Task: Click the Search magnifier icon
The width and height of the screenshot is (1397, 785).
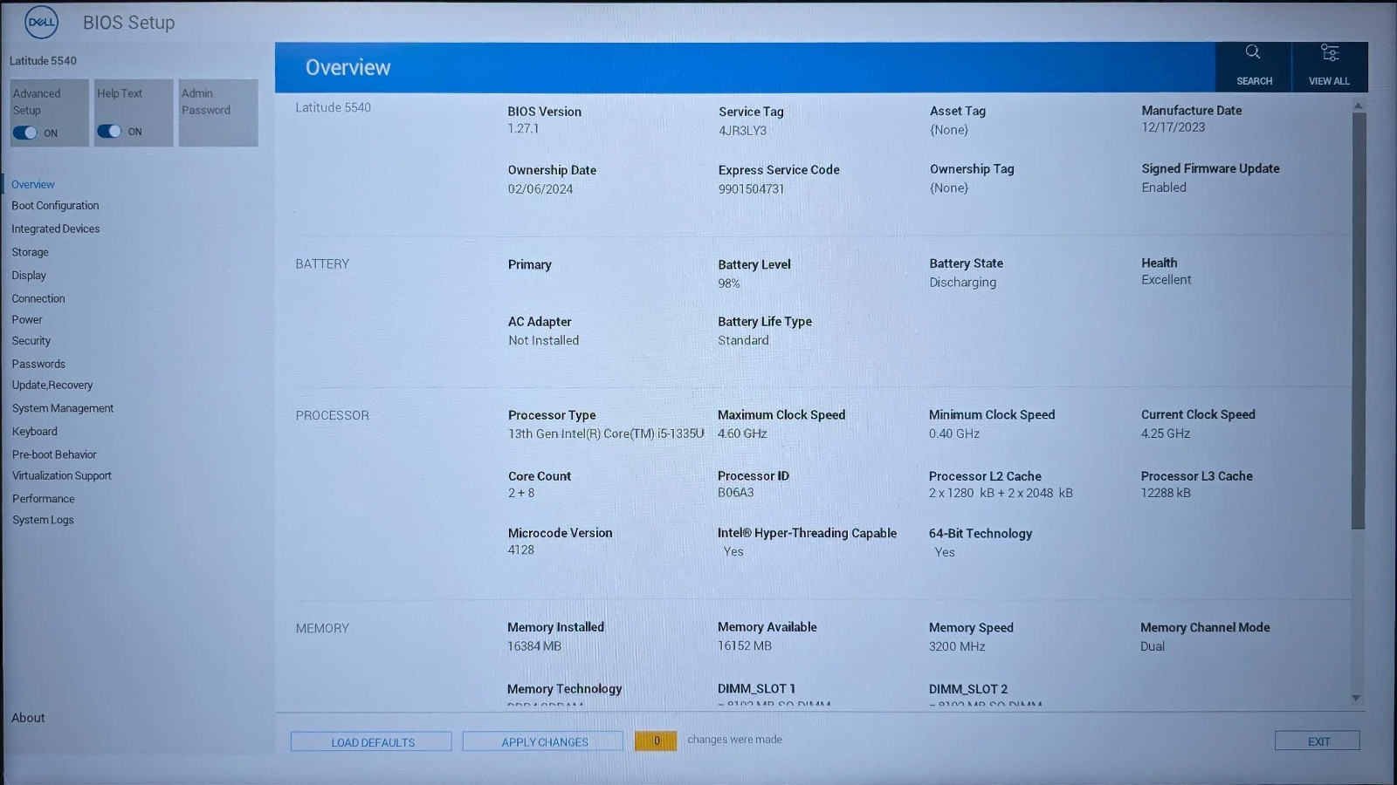Action: pyautogui.click(x=1253, y=52)
